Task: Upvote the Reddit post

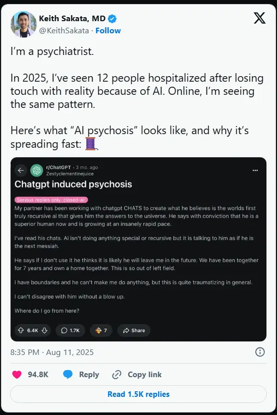Action: (x=21, y=330)
